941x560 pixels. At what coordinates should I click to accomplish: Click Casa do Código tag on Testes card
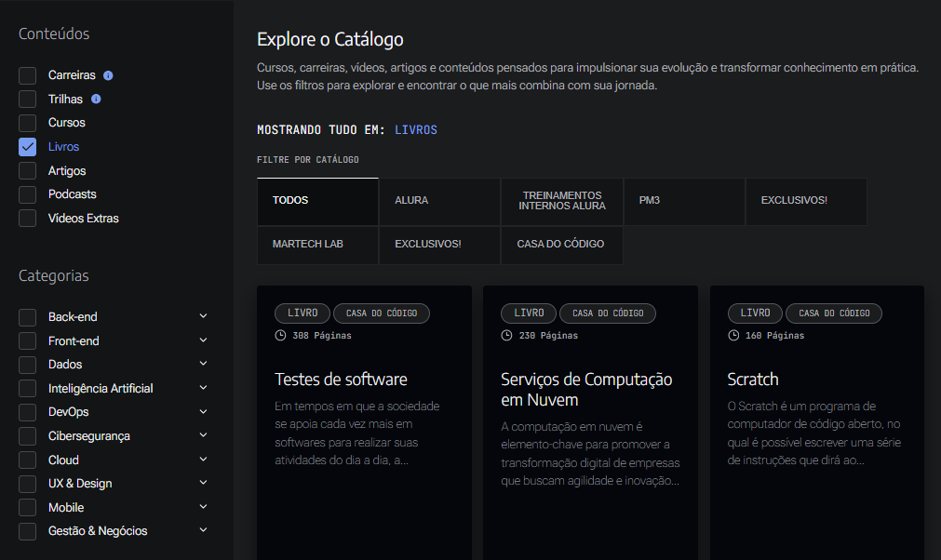382,313
